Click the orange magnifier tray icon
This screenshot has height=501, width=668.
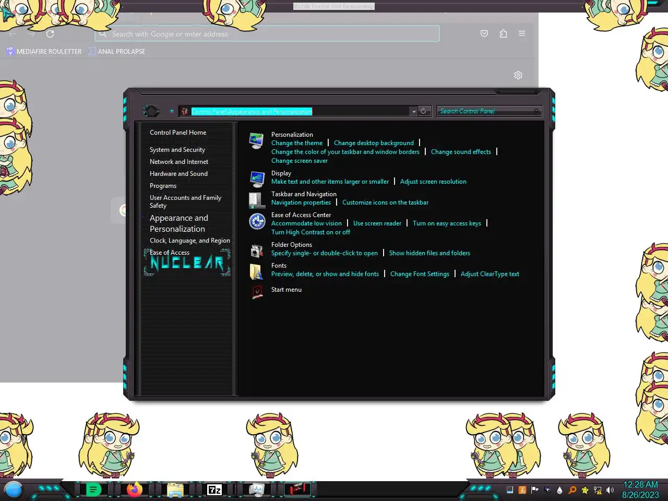point(572,490)
